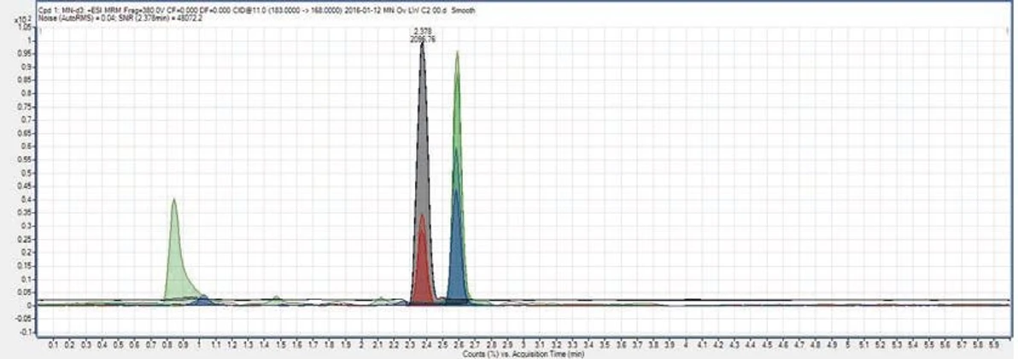Click the x-axis tick label '3'
The height and width of the screenshot is (359, 1018).
[x=524, y=345]
